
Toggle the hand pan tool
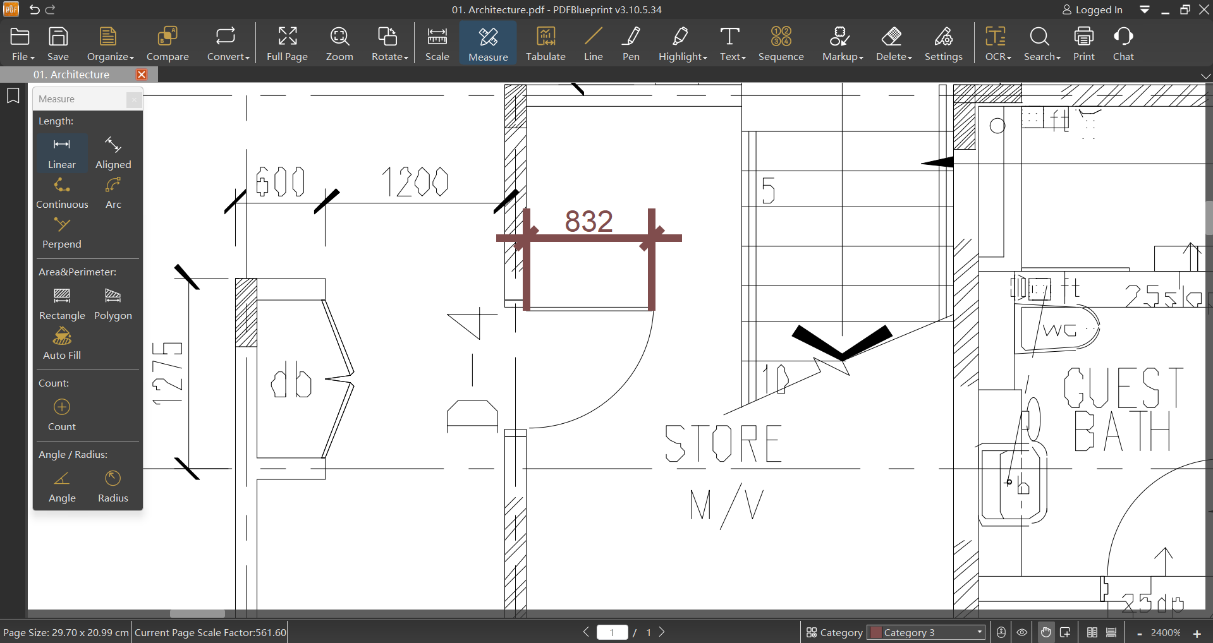coord(1046,632)
